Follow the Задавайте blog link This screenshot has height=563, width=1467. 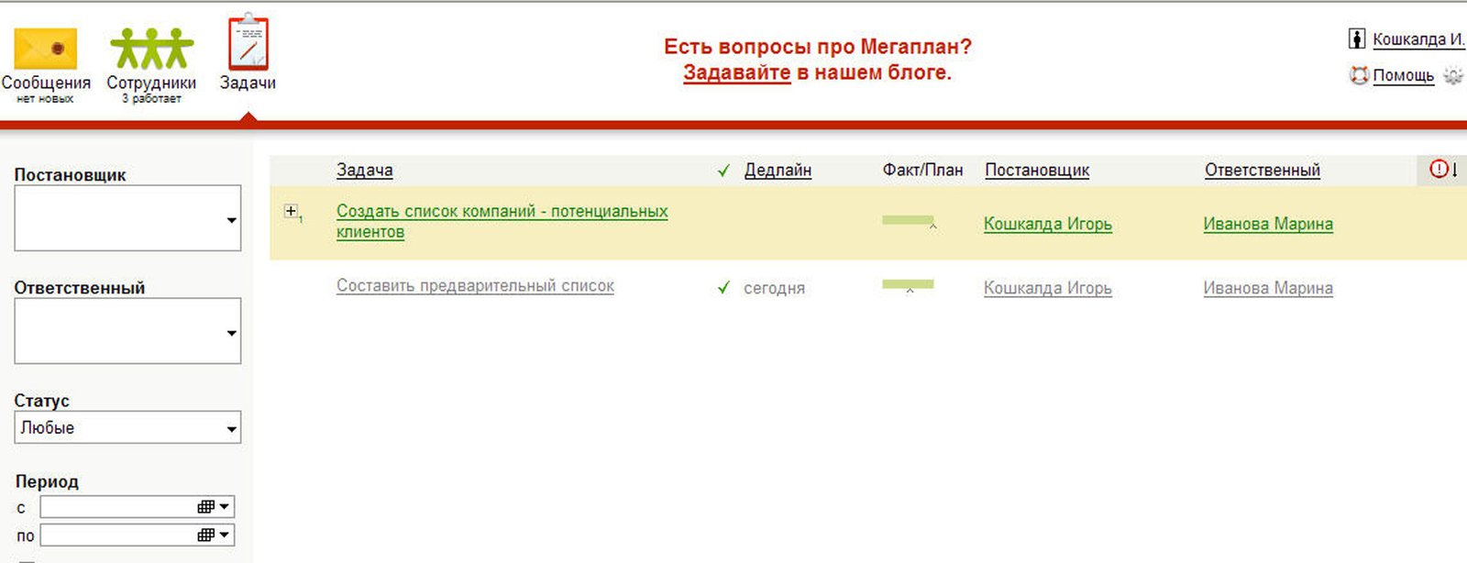736,72
